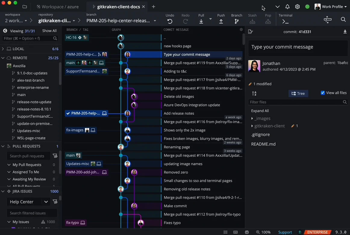This screenshot has height=235, width=350.
Task: Open the Support link in status bar
Action: coord(285,232)
